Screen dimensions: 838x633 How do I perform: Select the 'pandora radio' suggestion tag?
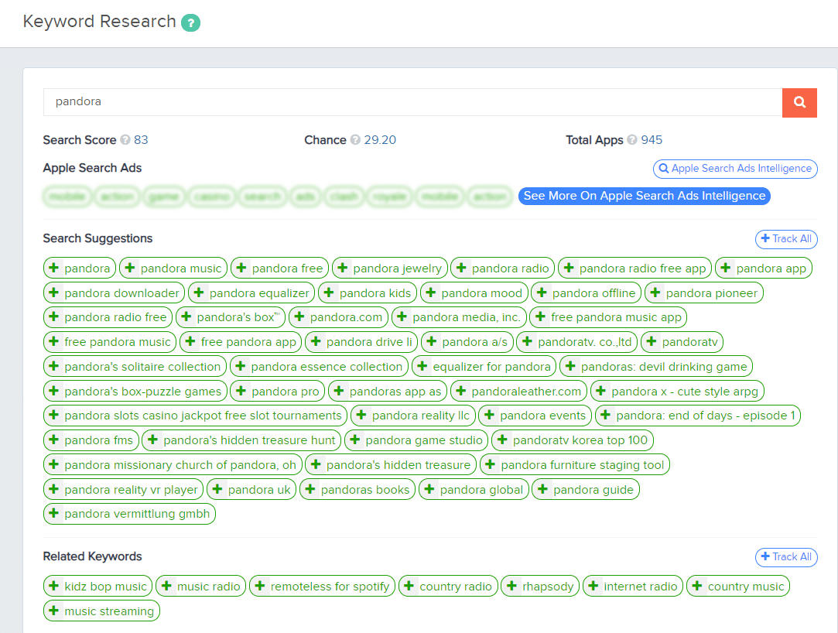click(502, 268)
